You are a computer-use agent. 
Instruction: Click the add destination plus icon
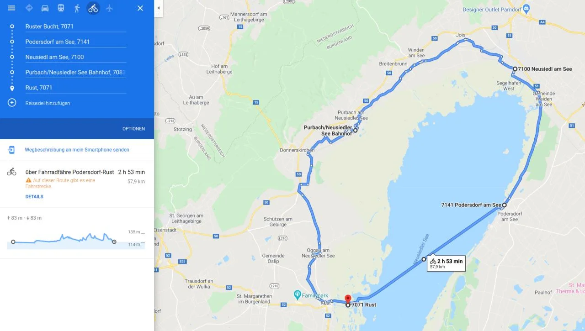[12, 103]
